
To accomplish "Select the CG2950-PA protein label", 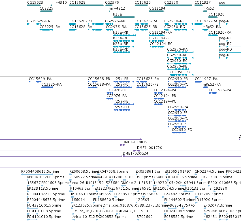I will (x=178, y=107).
